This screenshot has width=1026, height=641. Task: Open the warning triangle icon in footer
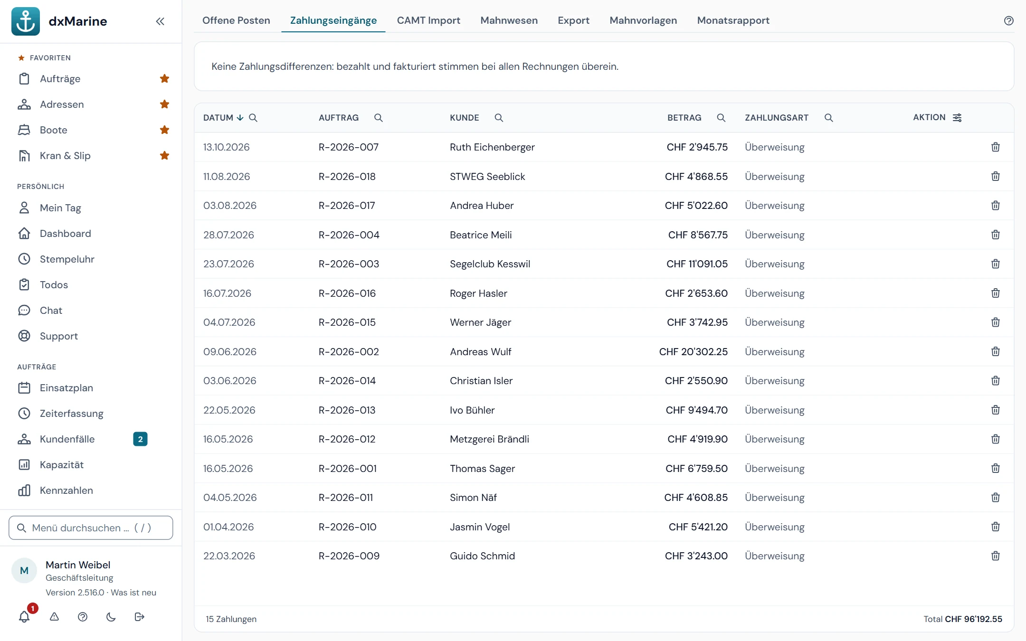(x=54, y=617)
